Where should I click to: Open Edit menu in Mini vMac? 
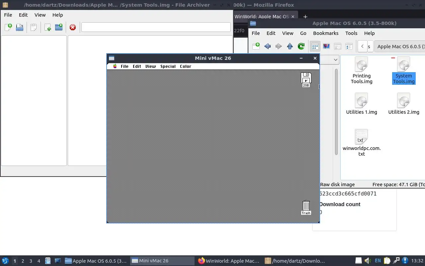pos(137,66)
